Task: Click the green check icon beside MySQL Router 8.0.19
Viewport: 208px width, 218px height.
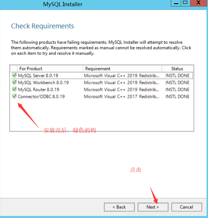Action: [x=14, y=89]
